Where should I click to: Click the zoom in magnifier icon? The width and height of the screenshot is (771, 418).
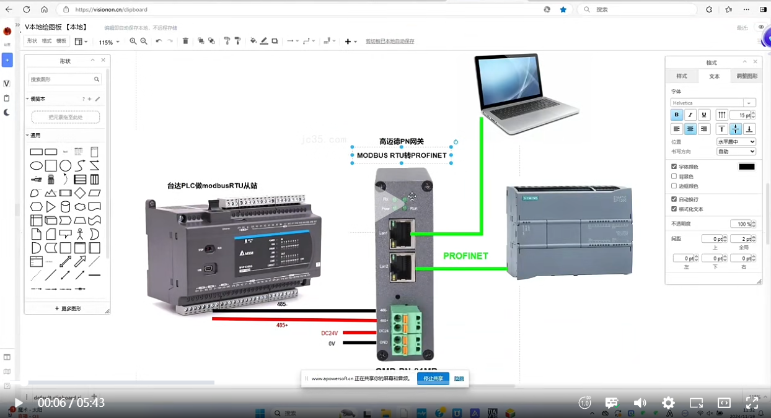point(133,41)
